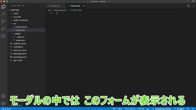Open explorer panel more actions ellipsis

click(41, 6)
